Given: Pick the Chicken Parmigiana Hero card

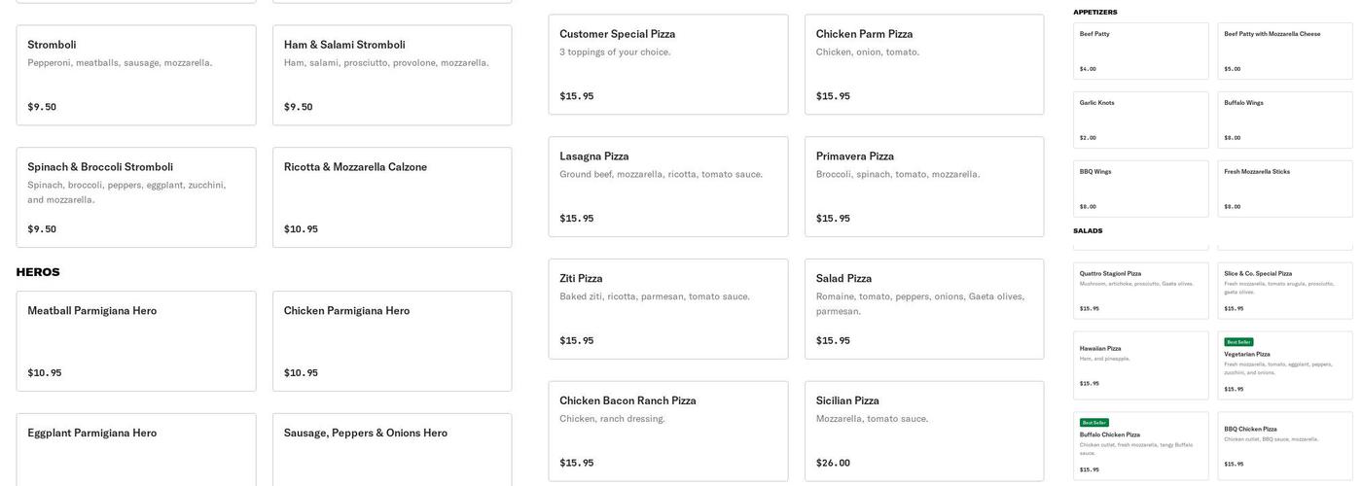Looking at the screenshot, I should pyautogui.click(x=392, y=341).
